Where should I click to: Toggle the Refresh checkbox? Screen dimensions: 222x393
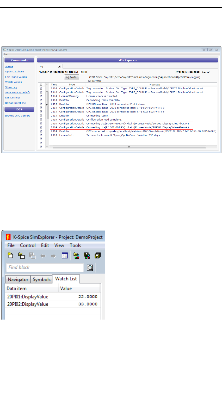[x=90, y=81]
